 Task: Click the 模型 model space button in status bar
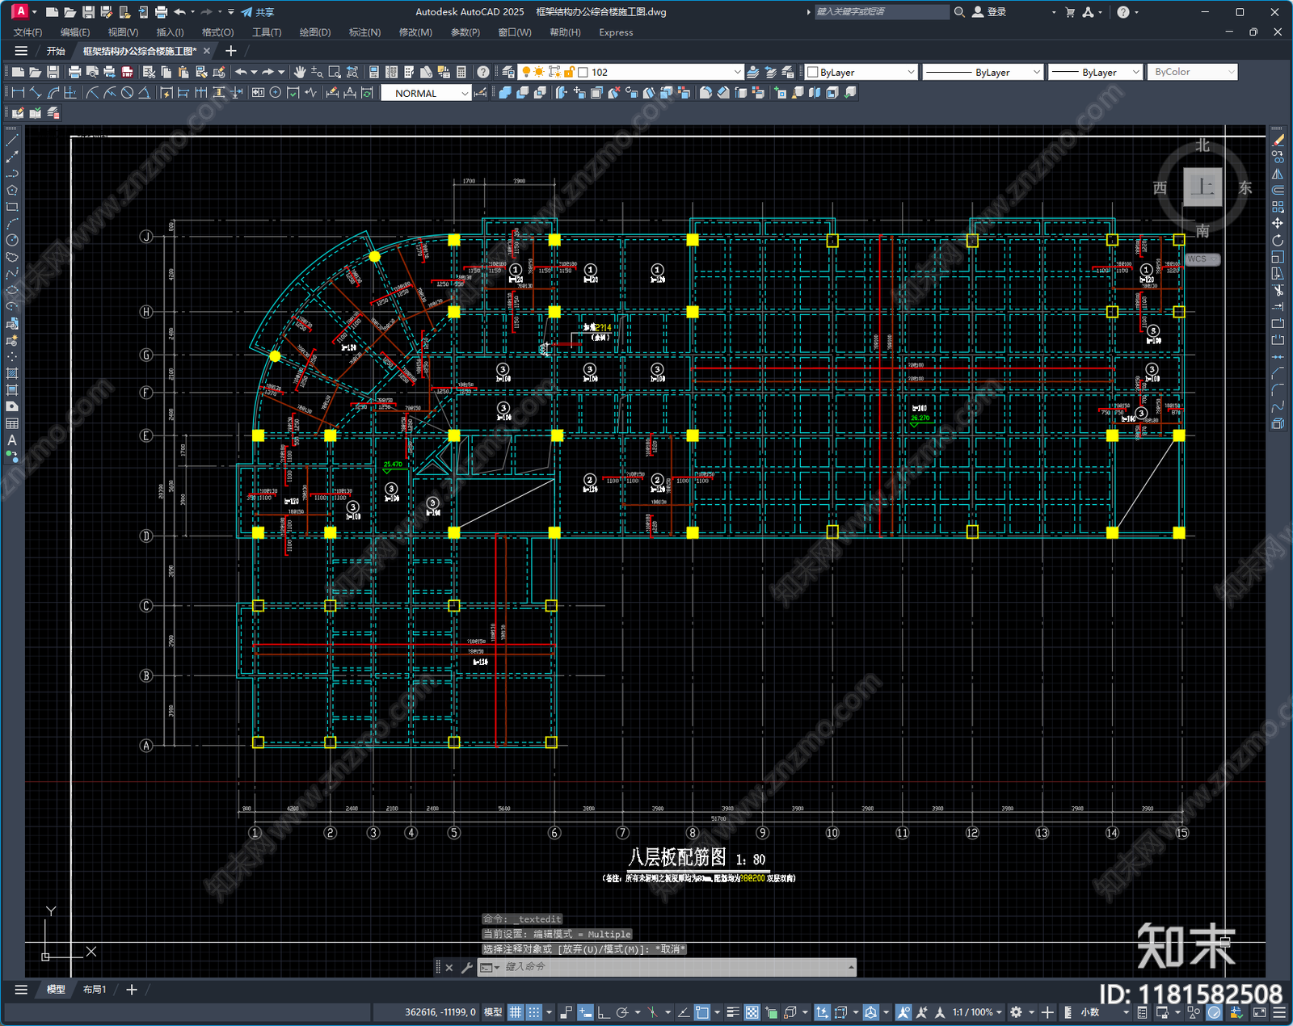[x=493, y=1012]
